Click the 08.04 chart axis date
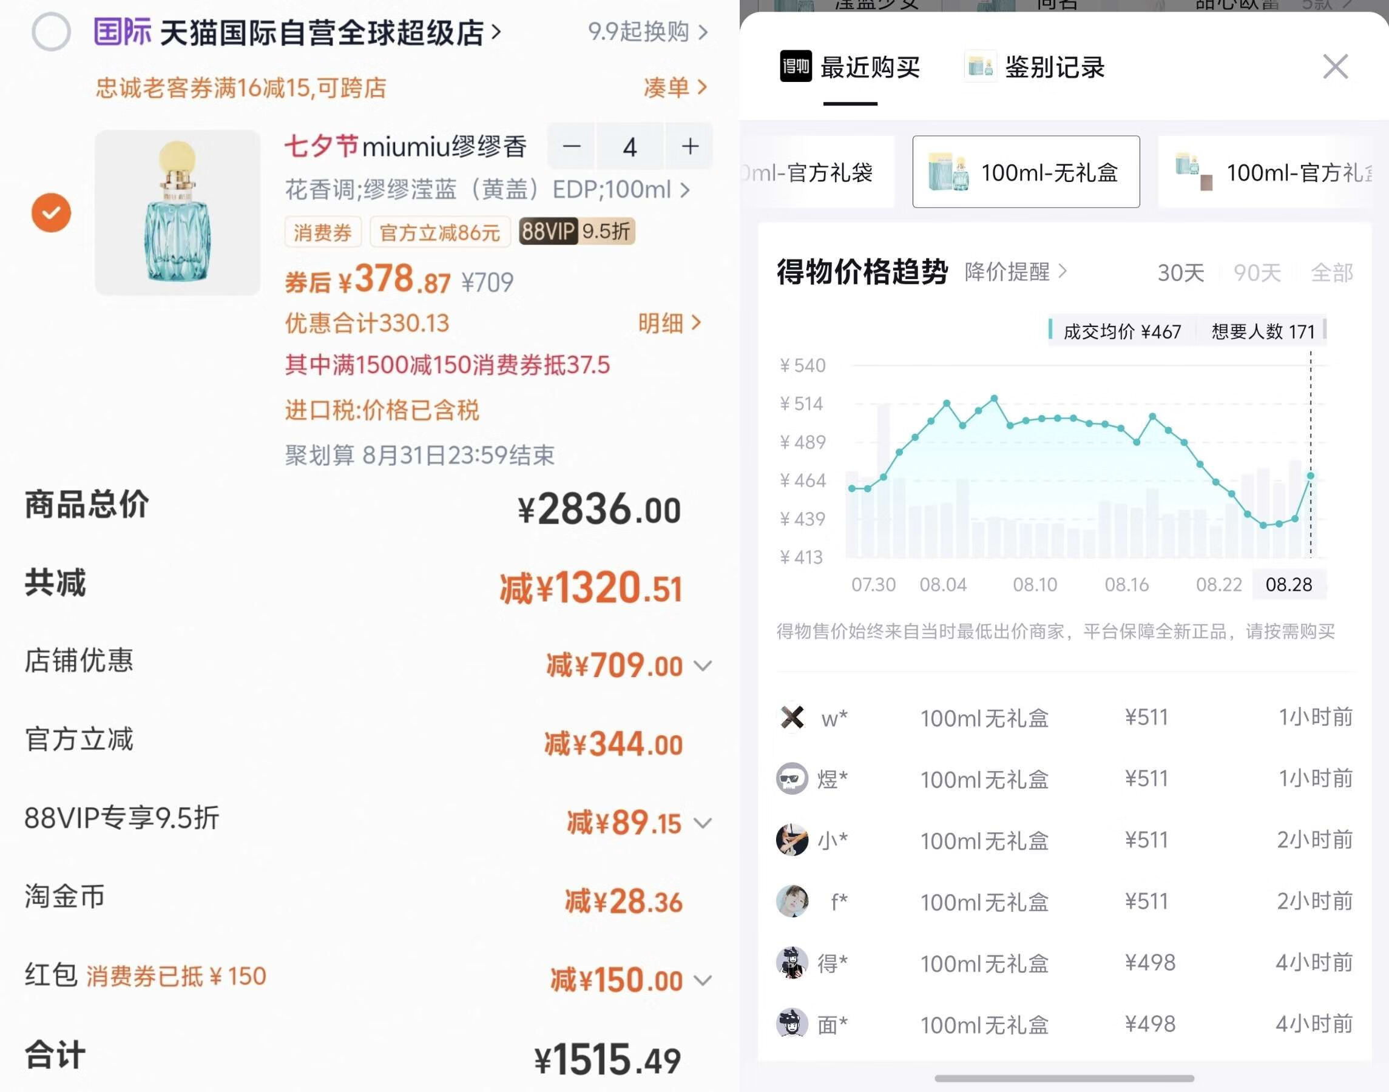The width and height of the screenshot is (1389, 1092). coord(942,584)
